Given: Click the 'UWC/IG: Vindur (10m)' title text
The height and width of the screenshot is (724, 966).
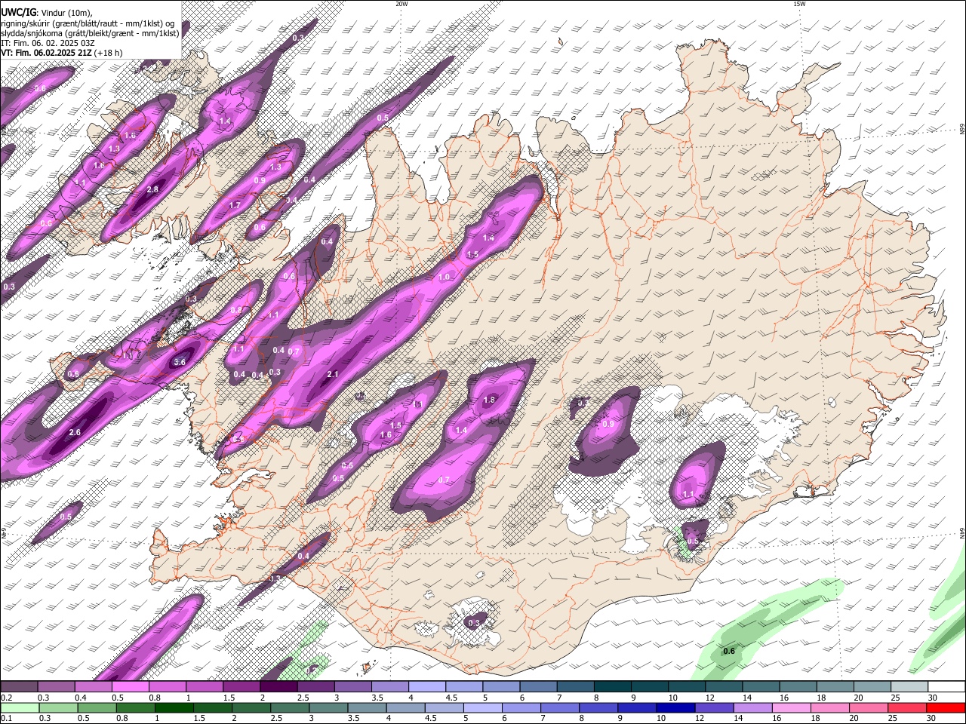Looking at the screenshot, I should tap(46, 13).
